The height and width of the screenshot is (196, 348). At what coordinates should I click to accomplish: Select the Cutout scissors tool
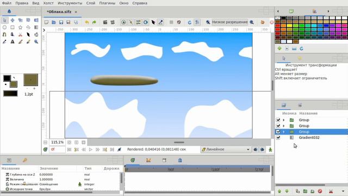21,34
